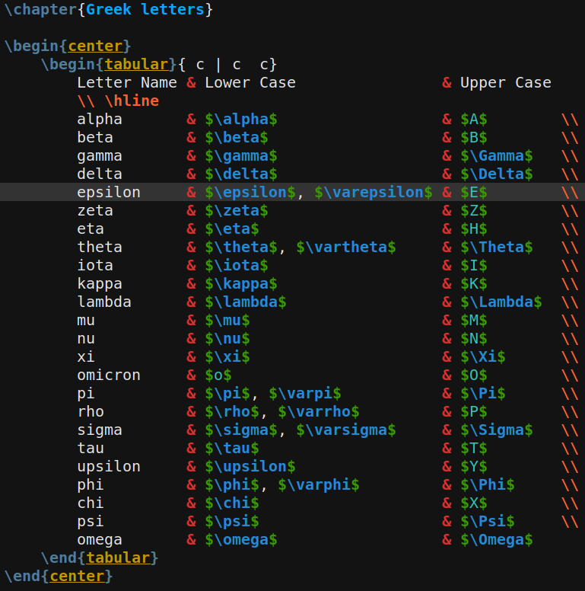The image size is (585, 591).
Task: Place cursor in 'Greek letters' chapter title
Action: (145, 9)
